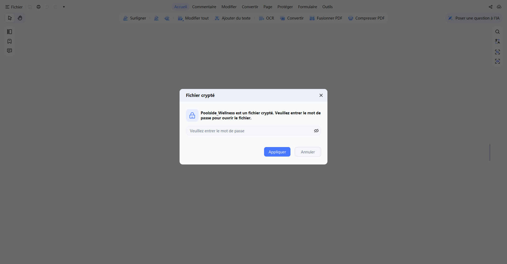Screen dimensions: 507x264
Task: Click the lock icon in dialog
Action: pyautogui.click(x=192, y=115)
